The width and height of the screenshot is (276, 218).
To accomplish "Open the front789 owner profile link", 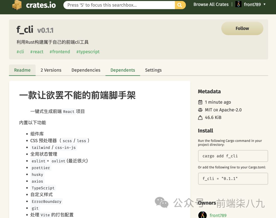I will (218, 215).
